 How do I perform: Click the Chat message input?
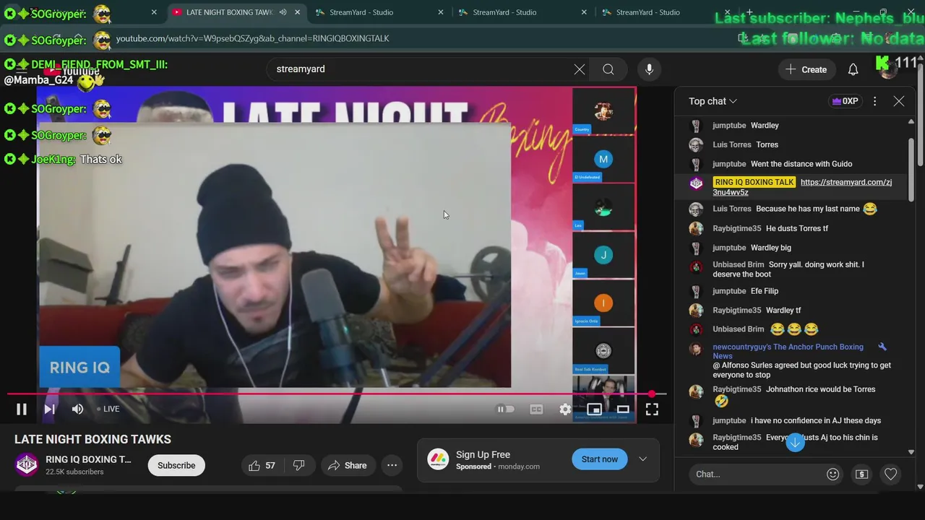pyautogui.click(x=755, y=474)
